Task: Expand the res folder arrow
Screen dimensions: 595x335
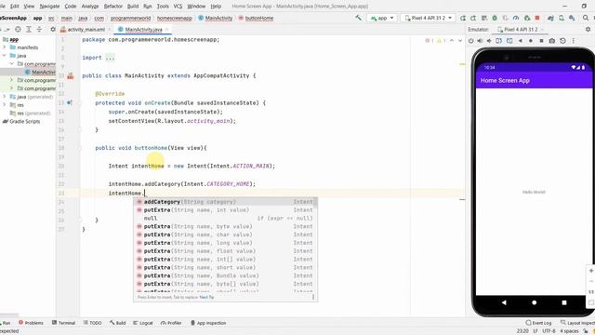Action: (5, 105)
